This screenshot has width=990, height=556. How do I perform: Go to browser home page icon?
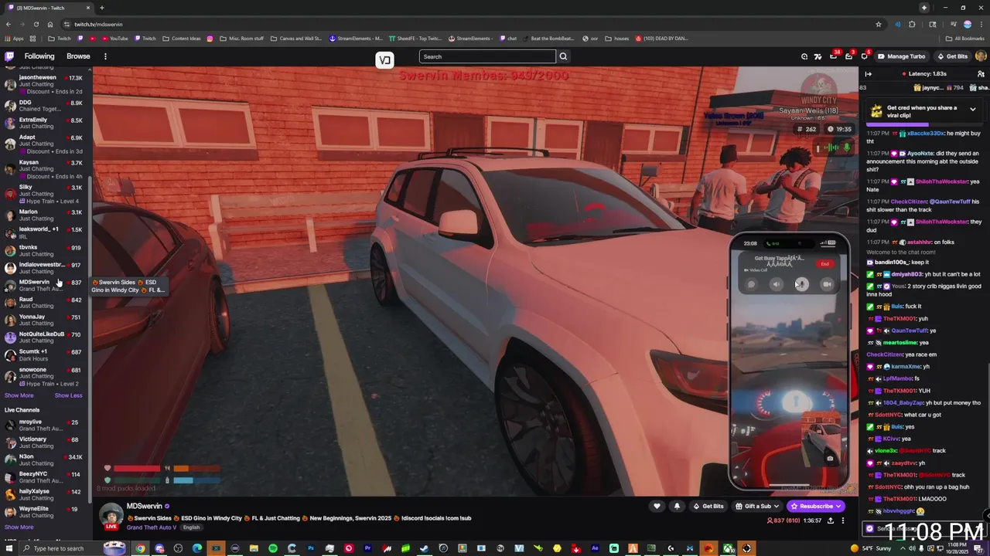[x=50, y=24]
